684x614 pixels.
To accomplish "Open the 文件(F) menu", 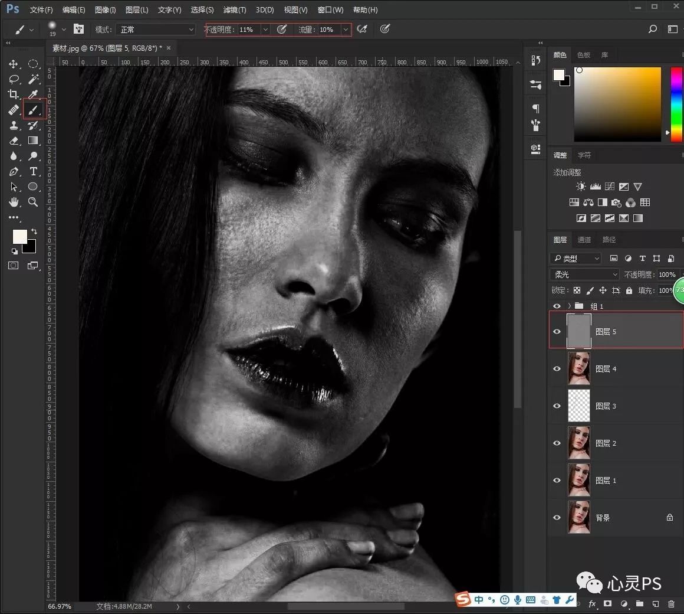I will coord(41,9).
